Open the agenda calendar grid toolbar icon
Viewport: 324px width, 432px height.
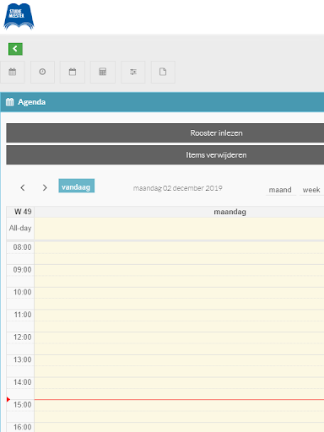coord(13,72)
